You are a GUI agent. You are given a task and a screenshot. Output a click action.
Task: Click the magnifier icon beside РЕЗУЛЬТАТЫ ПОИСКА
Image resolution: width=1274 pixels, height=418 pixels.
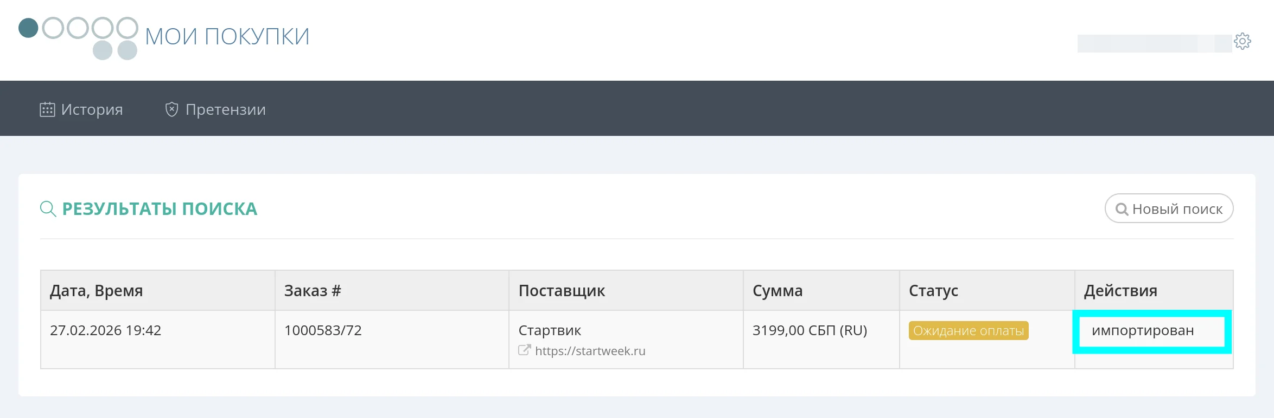48,208
